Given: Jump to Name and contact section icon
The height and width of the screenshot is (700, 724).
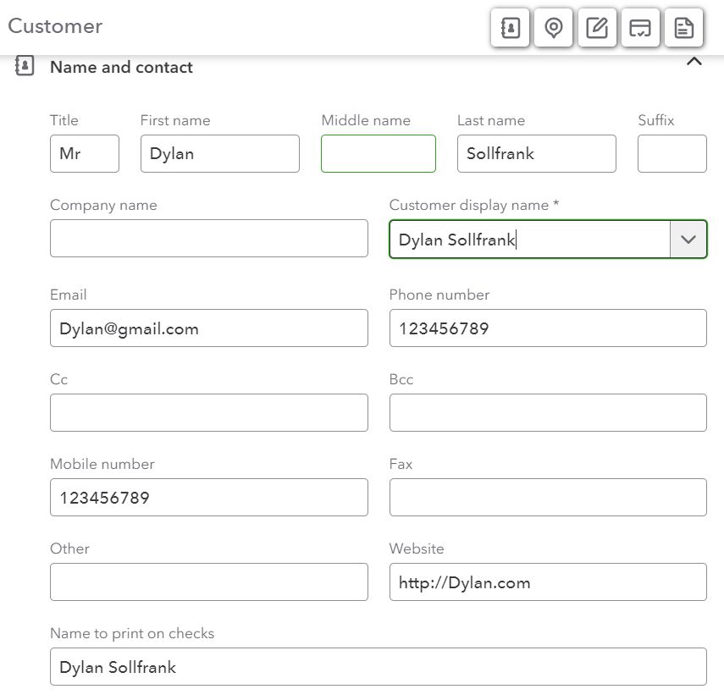Looking at the screenshot, I should pos(510,28).
